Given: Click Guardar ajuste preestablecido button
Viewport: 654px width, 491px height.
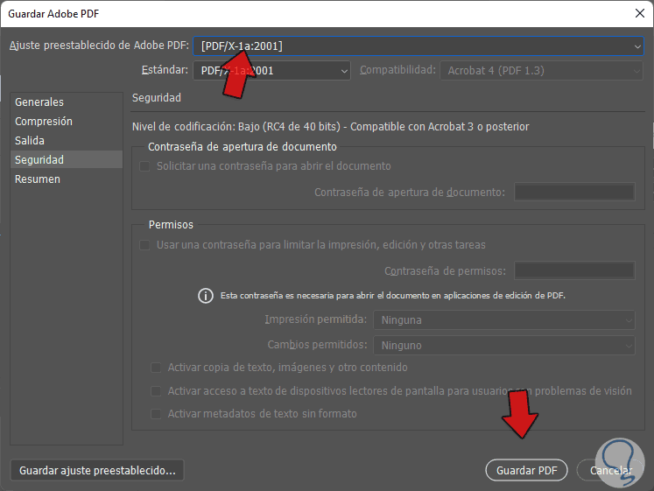Looking at the screenshot, I should pyautogui.click(x=97, y=470).
